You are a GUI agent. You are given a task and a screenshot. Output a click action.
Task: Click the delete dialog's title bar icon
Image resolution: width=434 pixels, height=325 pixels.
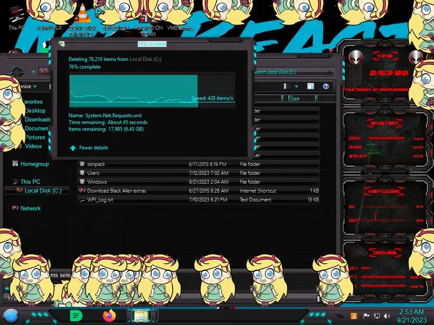(x=62, y=44)
